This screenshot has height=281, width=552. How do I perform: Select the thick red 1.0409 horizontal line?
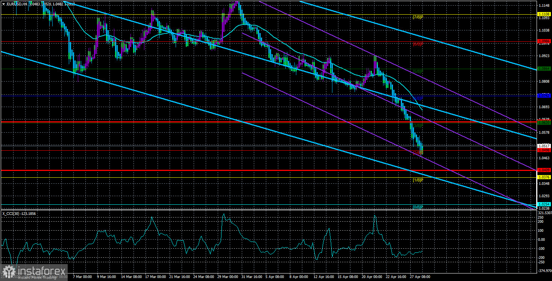pyautogui.click(x=268, y=170)
